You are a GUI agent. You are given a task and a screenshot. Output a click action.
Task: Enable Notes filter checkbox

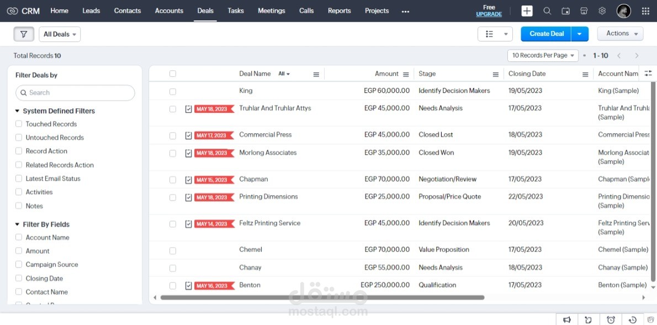[x=19, y=206]
